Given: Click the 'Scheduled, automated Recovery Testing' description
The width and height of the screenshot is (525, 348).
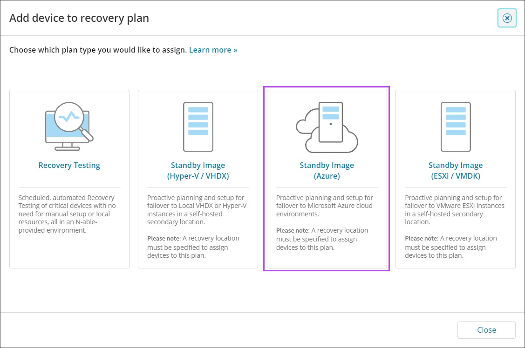Looking at the screenshot, I should 67,214.
